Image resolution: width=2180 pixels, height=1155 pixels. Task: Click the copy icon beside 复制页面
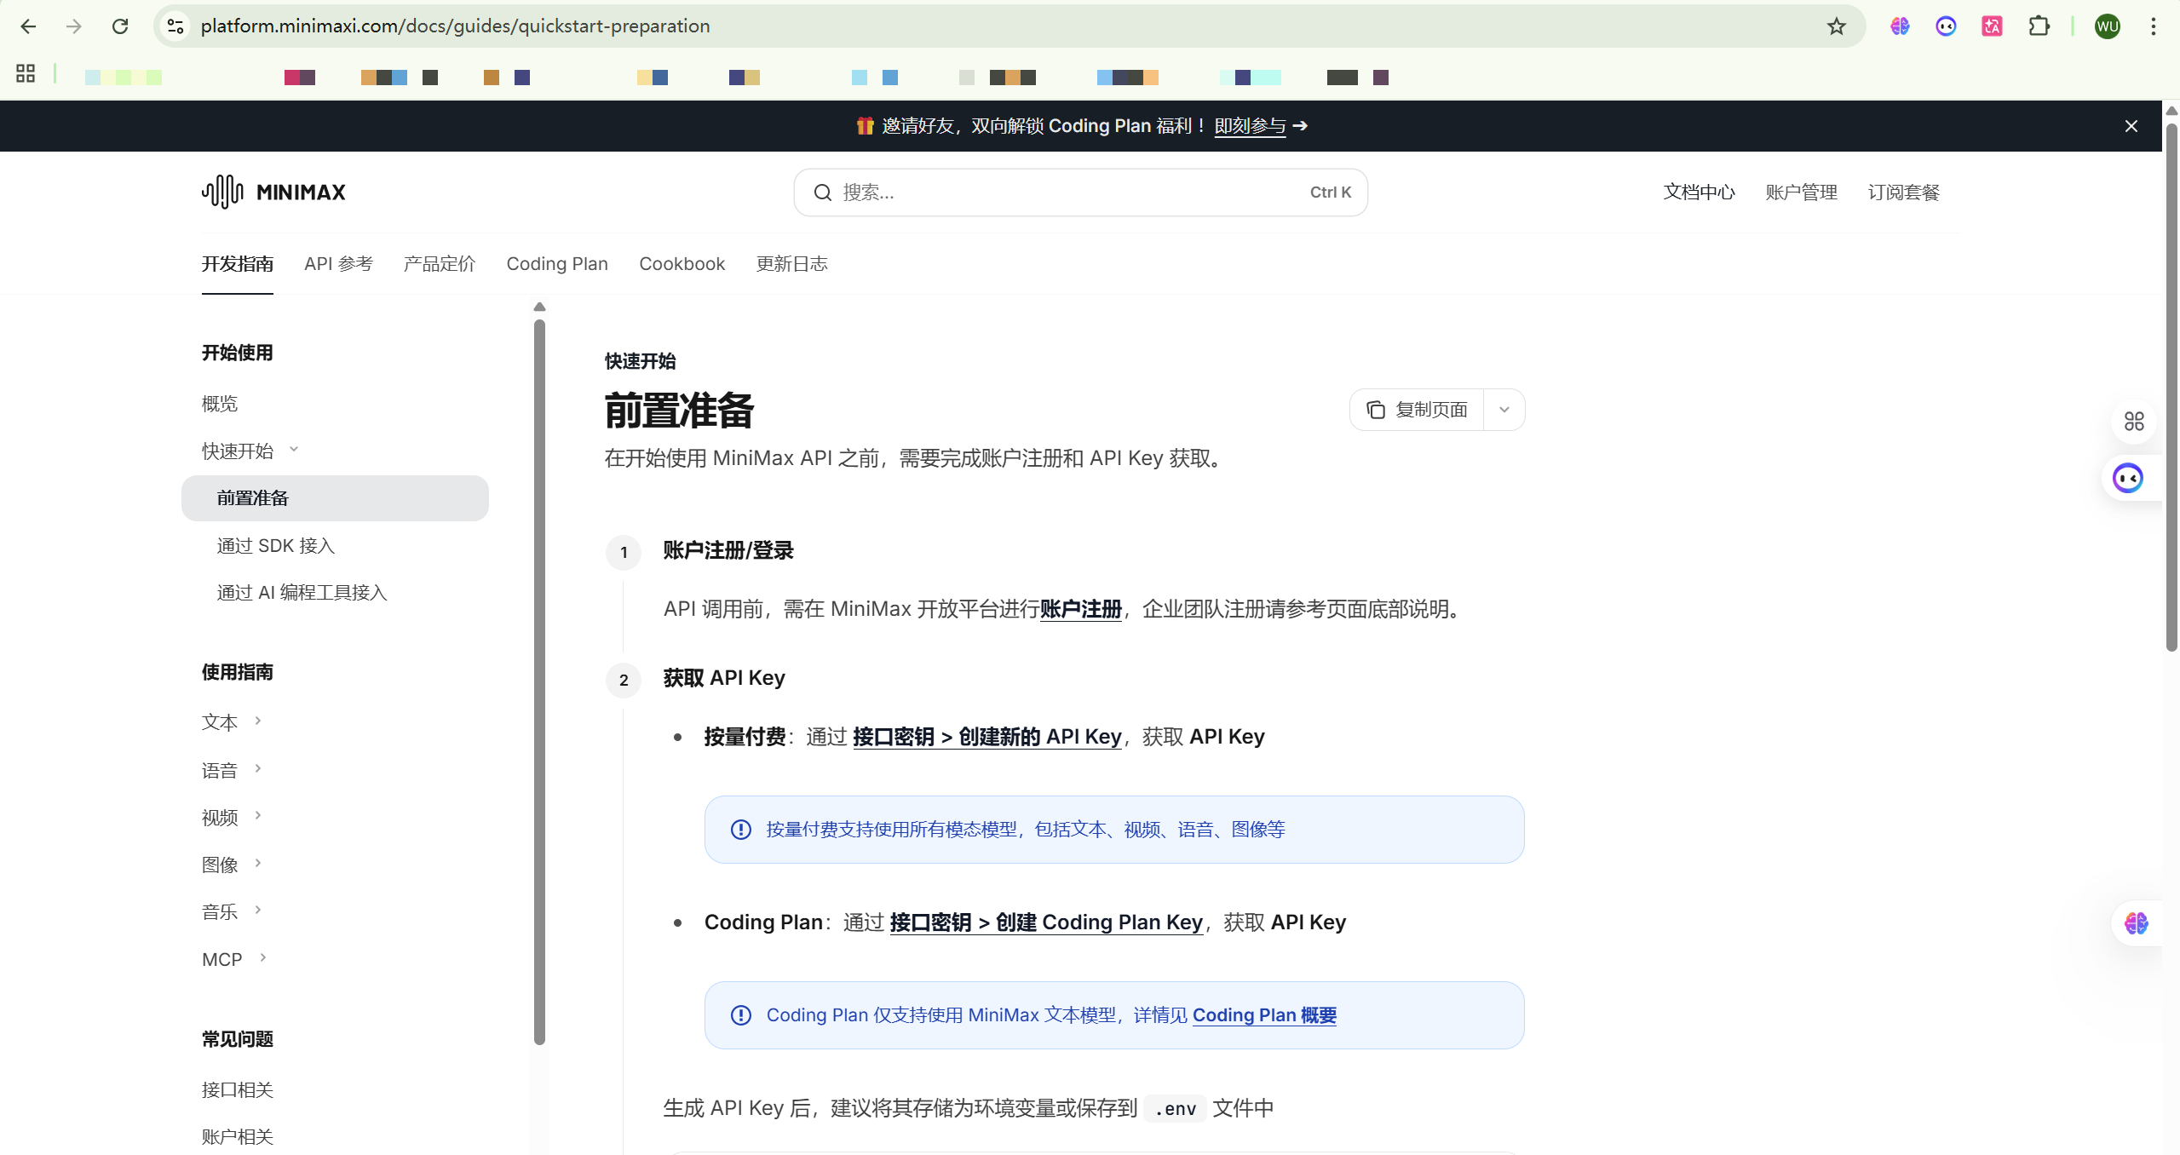tap(1375, 410)
